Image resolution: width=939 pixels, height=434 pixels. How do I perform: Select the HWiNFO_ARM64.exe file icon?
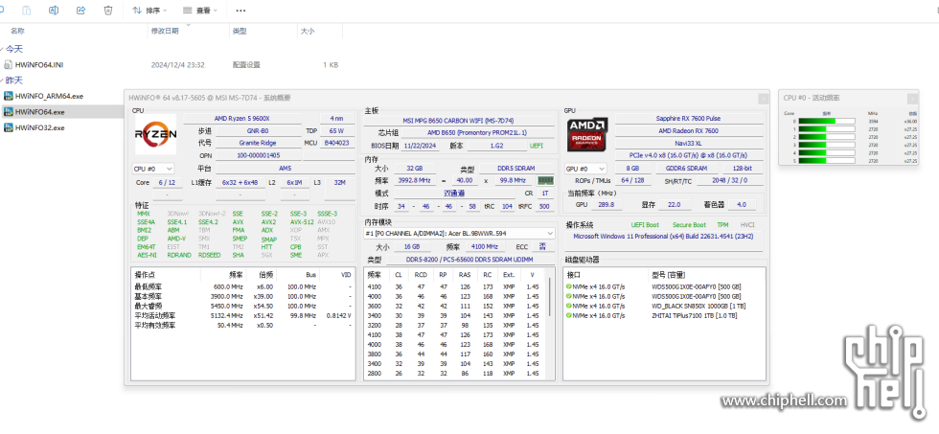[x=9, y=96]
